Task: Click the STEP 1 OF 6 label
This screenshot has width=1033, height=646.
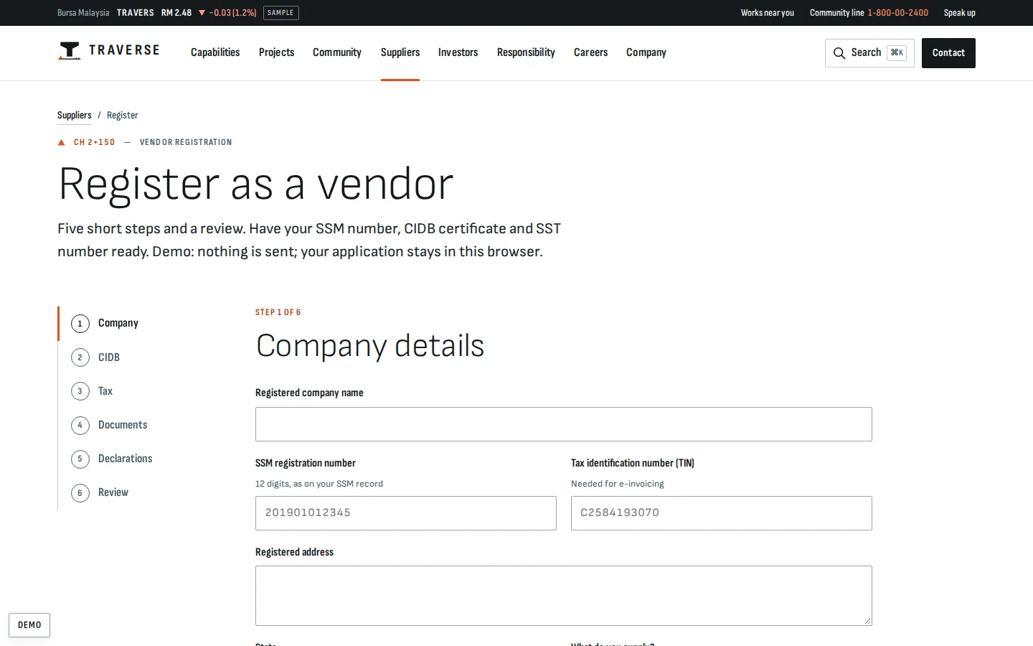Action: [x=278, y=312]
